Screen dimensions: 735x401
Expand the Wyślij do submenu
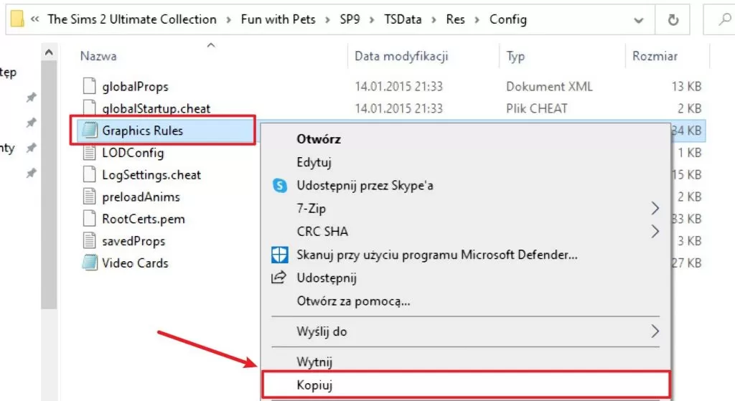[x=655, y=331]
